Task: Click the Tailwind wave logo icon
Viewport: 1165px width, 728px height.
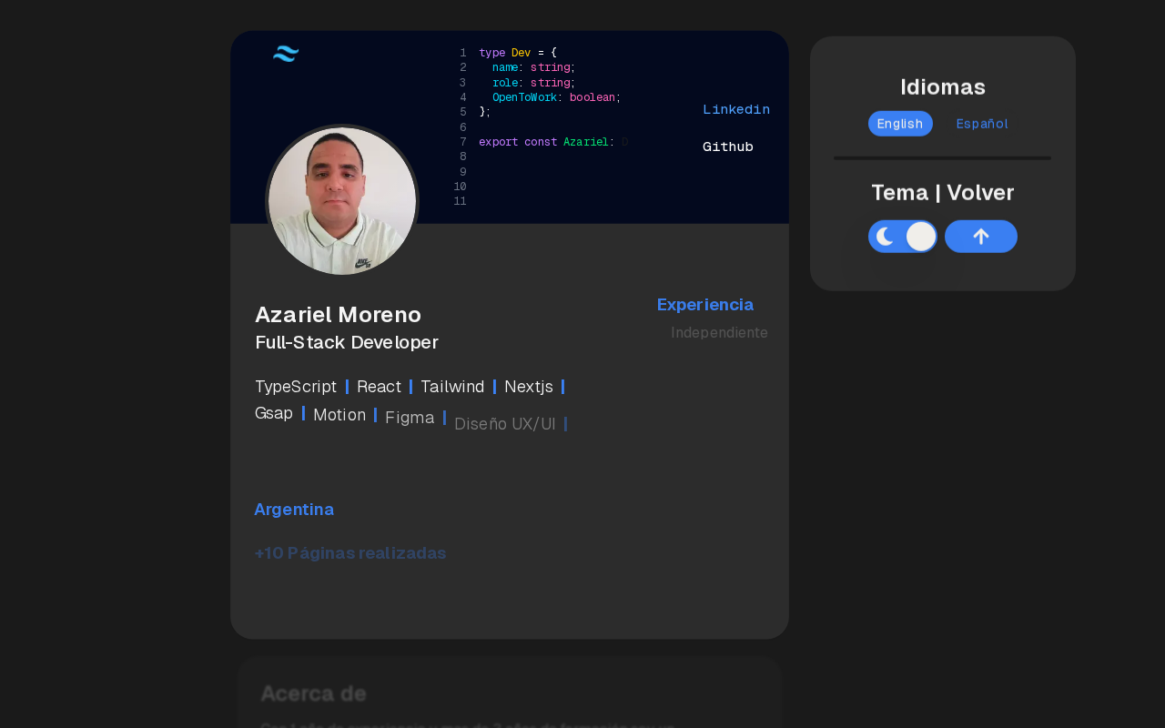Action: (286, 54)
